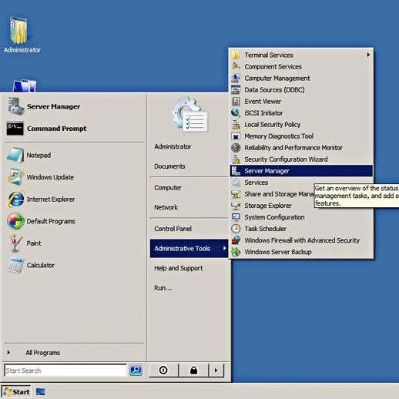Click 'Event Viewer' text entry
399x399 pixels.
(x=263, y=102)
